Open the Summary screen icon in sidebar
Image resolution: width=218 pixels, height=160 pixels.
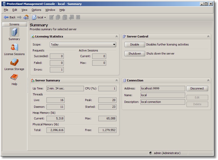14,32
